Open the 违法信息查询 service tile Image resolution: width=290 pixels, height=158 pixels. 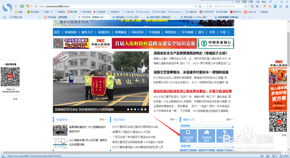tap(188, 136)
